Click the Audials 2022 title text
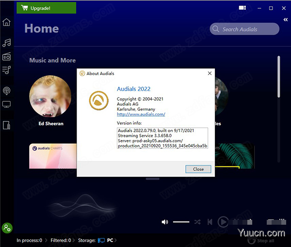 click(134, 89)
